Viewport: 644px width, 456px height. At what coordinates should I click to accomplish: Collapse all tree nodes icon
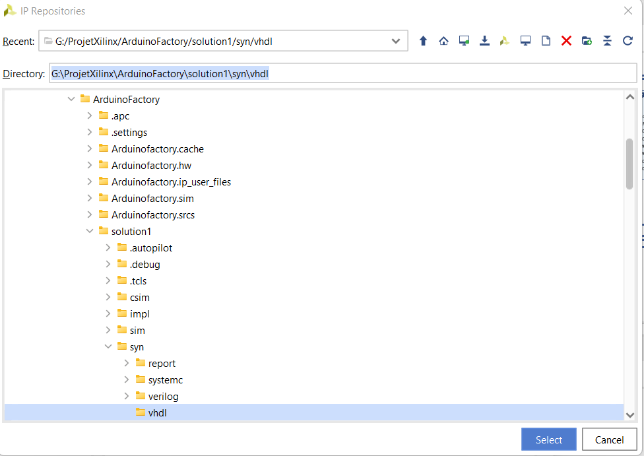pos(607,41)
